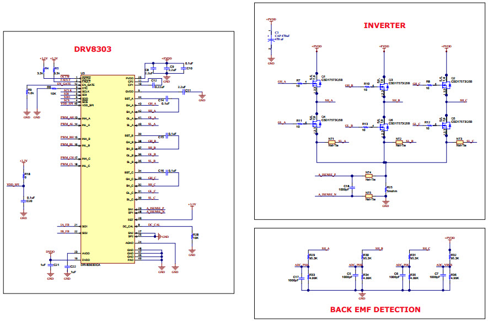Select the R29 95.3K resistor label
488x321 pixels.
[x=313, y=257]
